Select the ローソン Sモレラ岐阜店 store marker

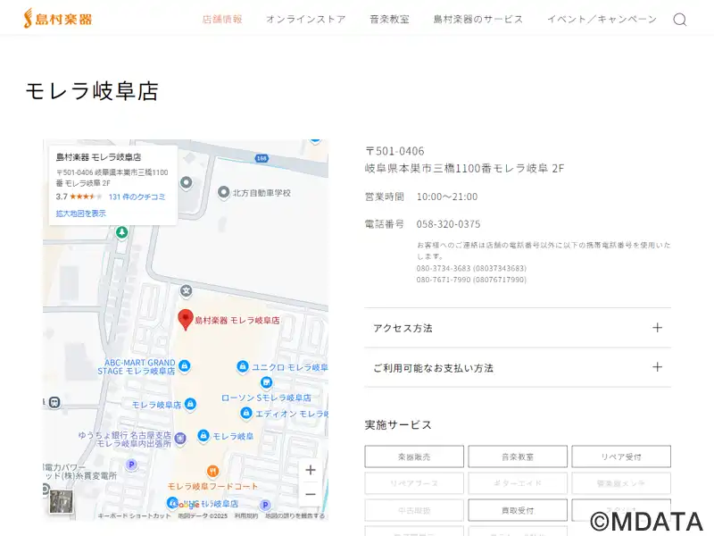[266, 382]
